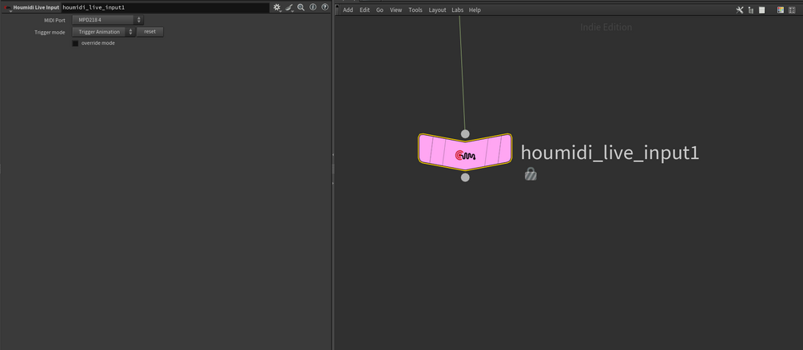Click the Trigger mode parameter label
Viewport: 803px width, 350px height.
click(x=50, y=32)
